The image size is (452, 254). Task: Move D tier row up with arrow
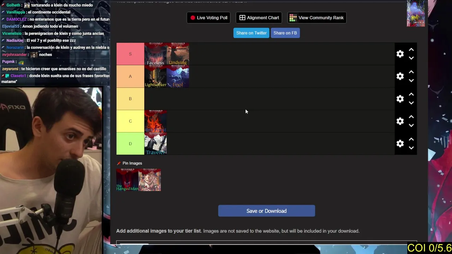tap(411, 139)
